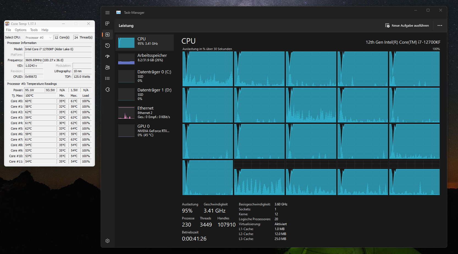Click the Geschwindigkeit value 3.41 GHz below graphs
Image resolution: width=458 pixels, height=254 pixels.
click(214, 211)
